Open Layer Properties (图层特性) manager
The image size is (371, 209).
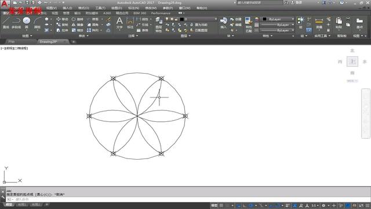(x=158, y=24)
